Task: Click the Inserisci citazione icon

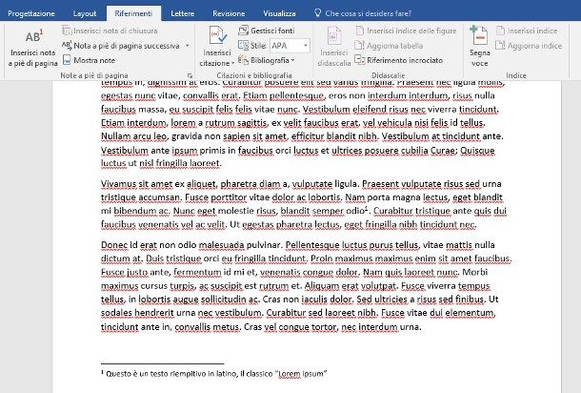Action: point(217,36)
